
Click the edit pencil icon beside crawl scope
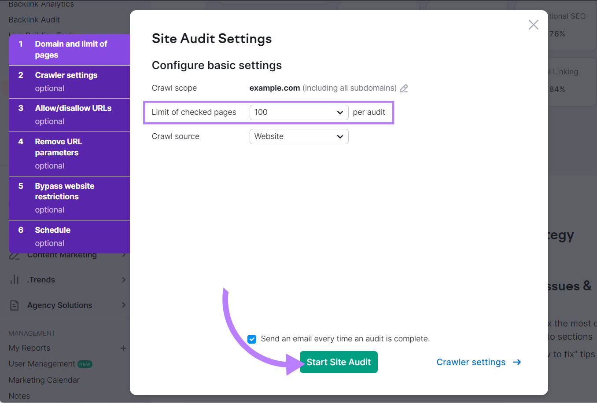click(404, 88)
